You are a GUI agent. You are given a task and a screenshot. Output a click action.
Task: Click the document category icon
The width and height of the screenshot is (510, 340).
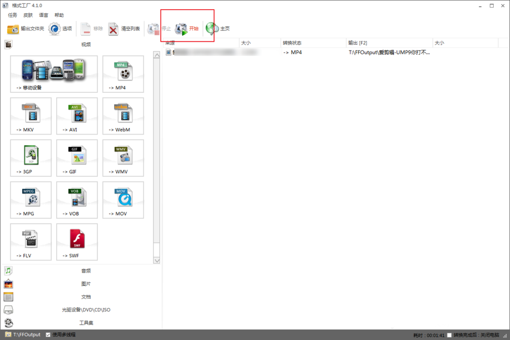[x=9, y=297]
